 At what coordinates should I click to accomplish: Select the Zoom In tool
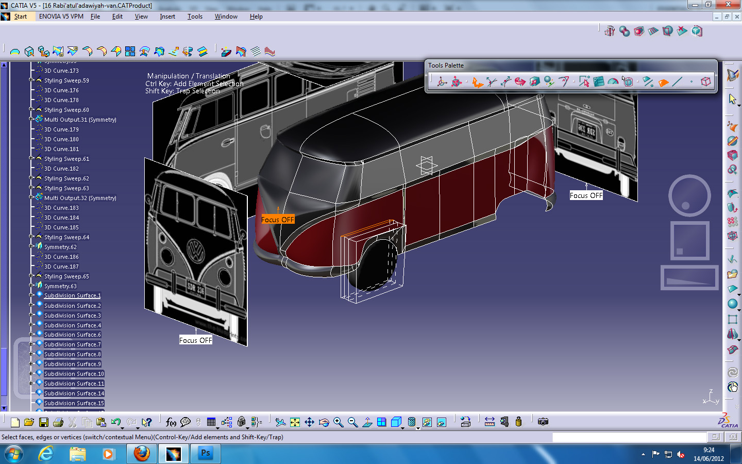pos(339,422)
